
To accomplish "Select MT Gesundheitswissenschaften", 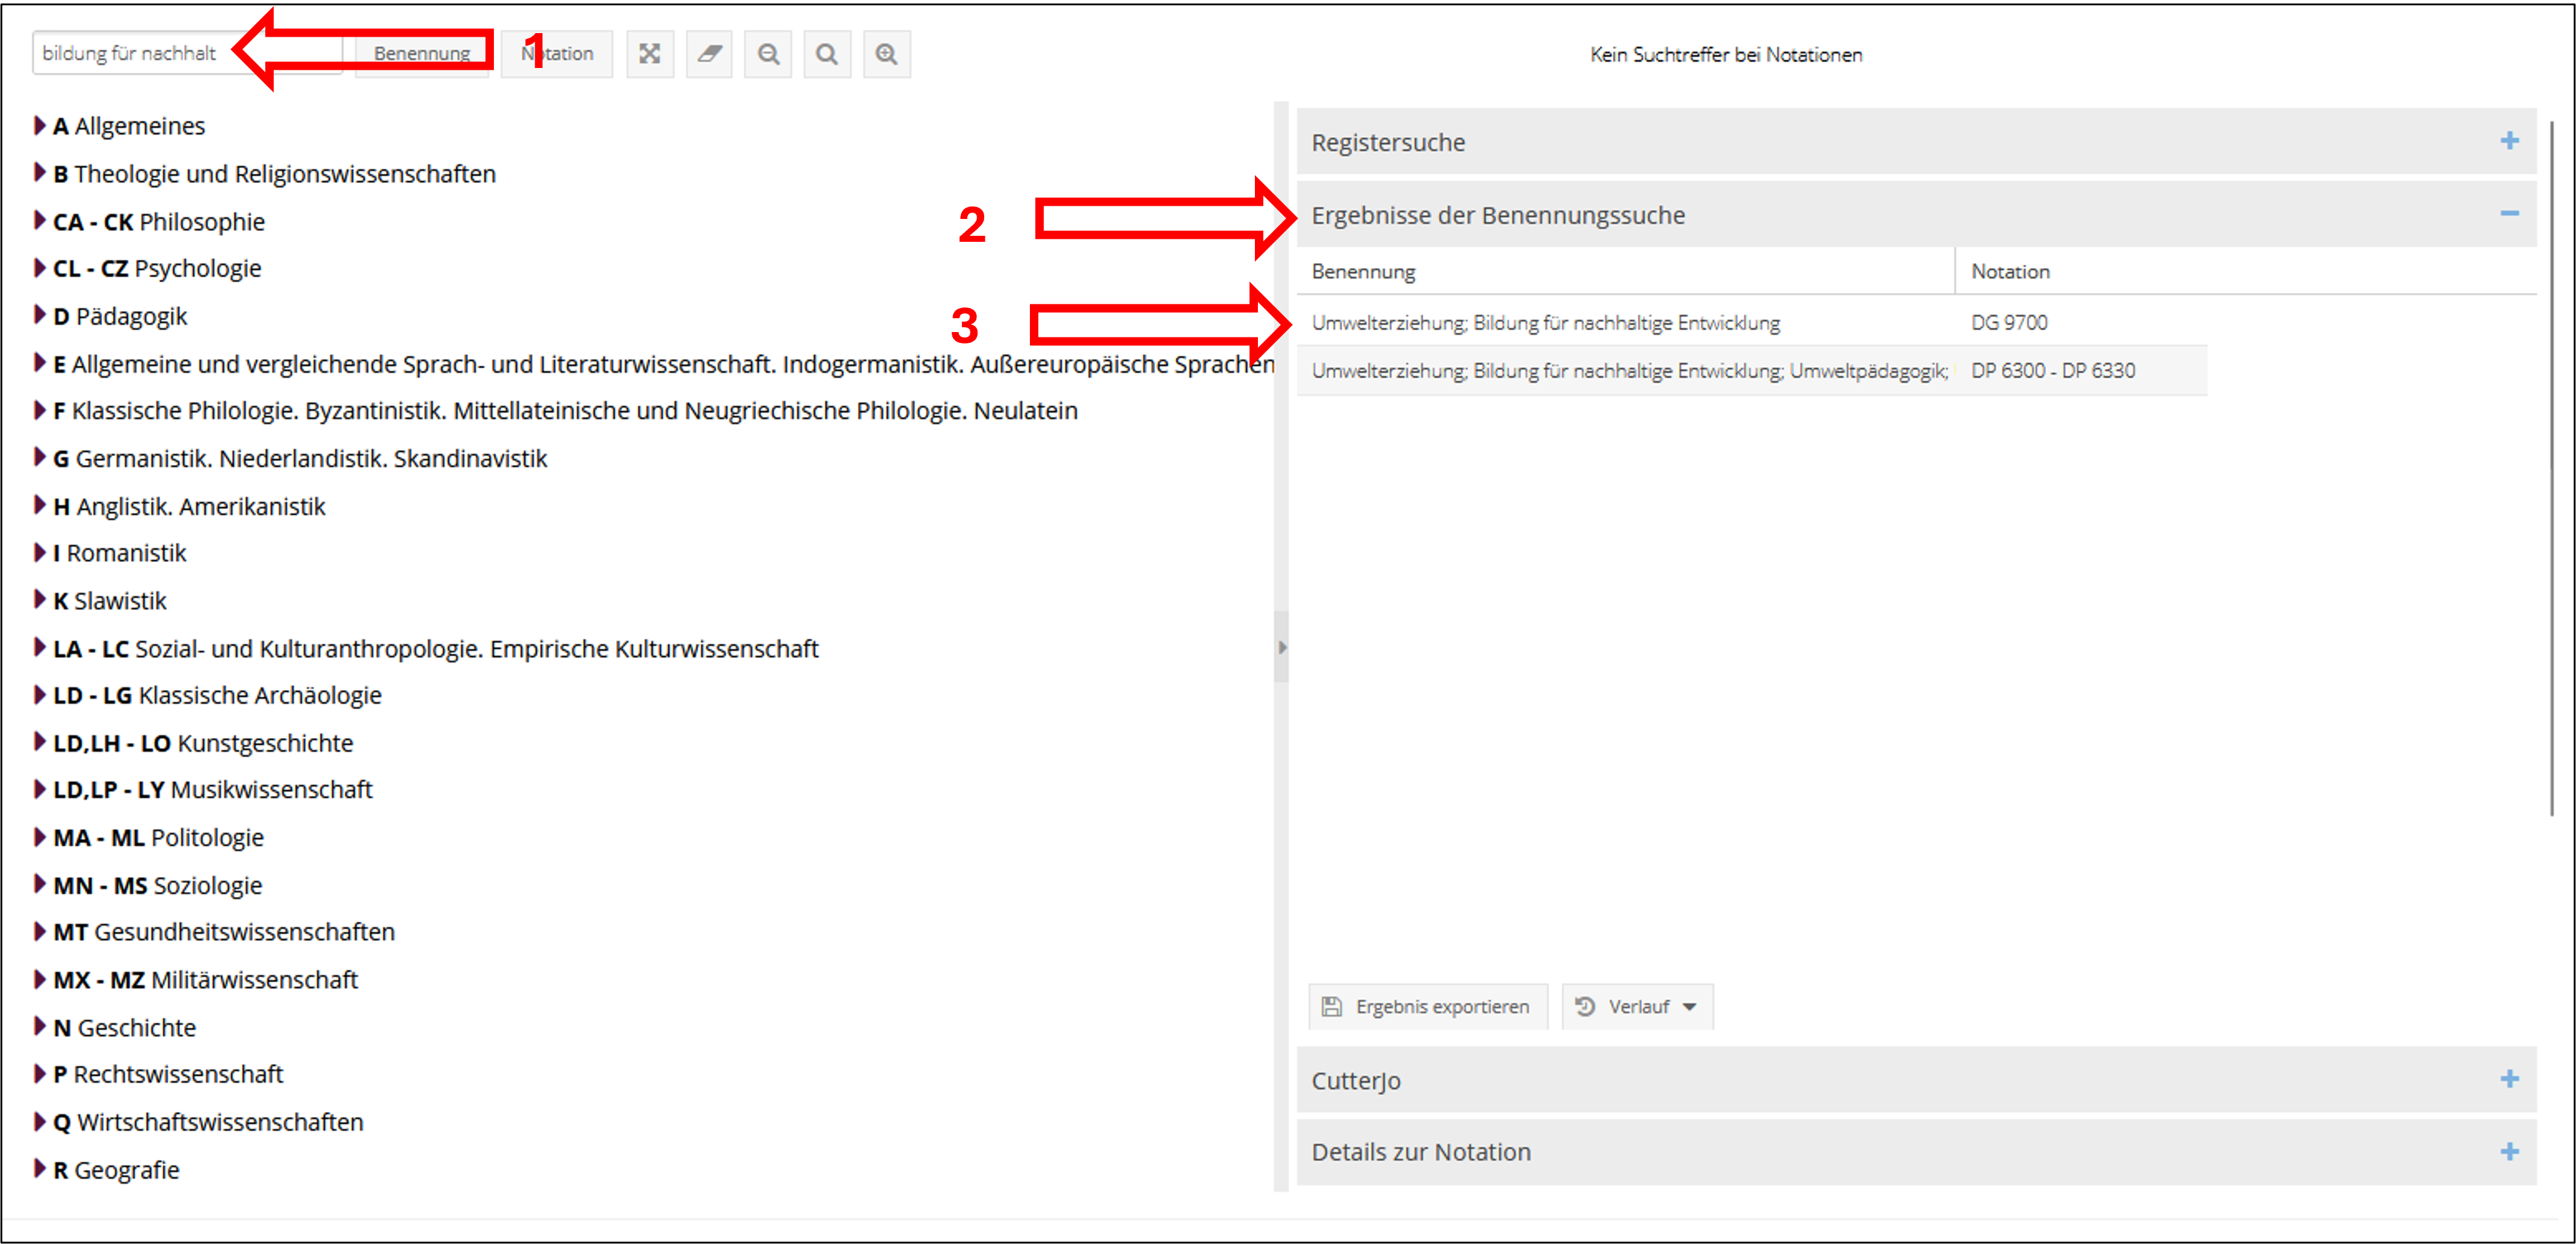I will (x=224, y=932).
